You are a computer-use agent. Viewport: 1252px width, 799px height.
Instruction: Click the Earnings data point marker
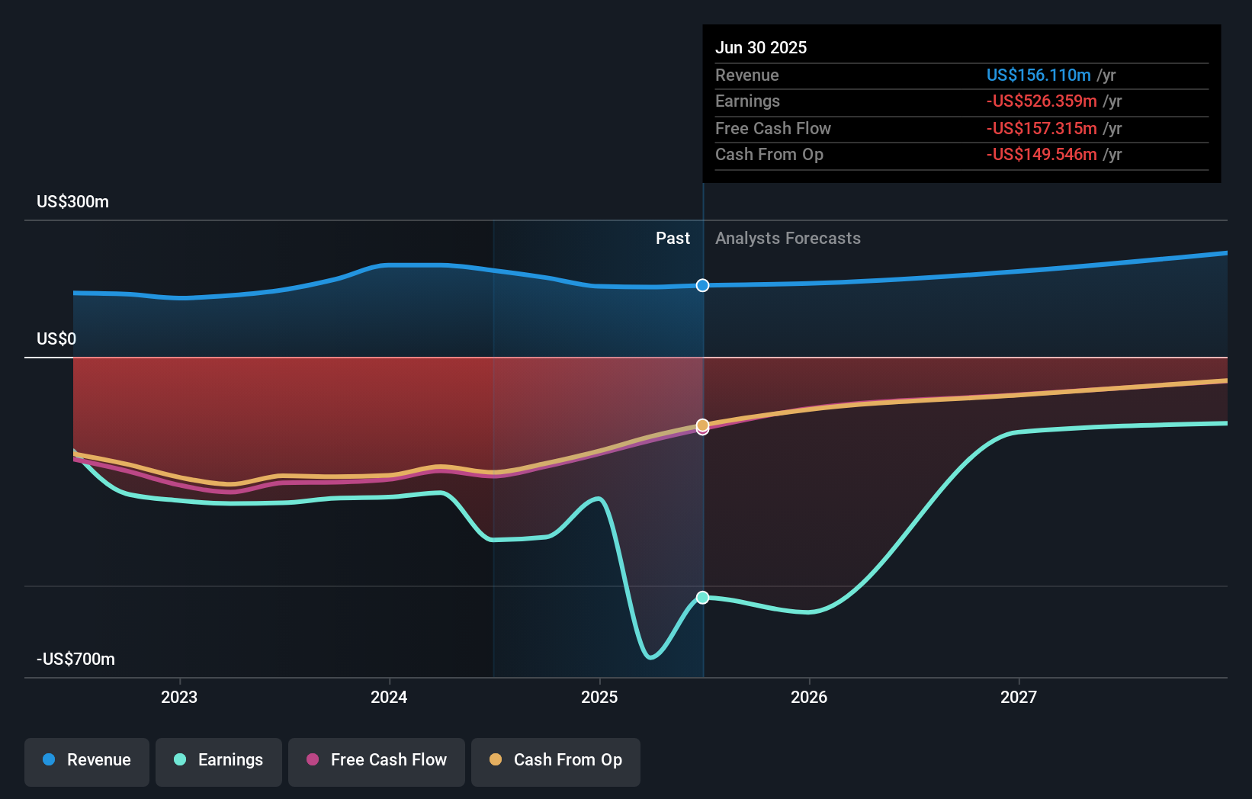point(702,597)
